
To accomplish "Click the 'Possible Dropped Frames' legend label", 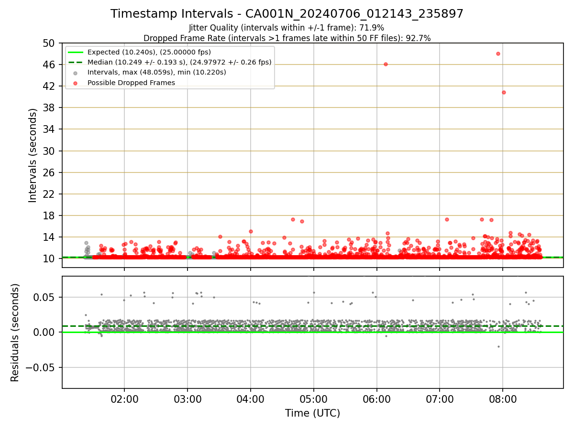I will click(x=131, y=83).
